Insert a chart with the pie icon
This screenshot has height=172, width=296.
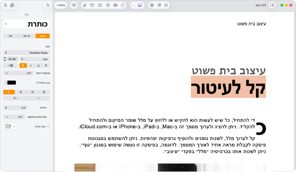[x=108, y=5]
